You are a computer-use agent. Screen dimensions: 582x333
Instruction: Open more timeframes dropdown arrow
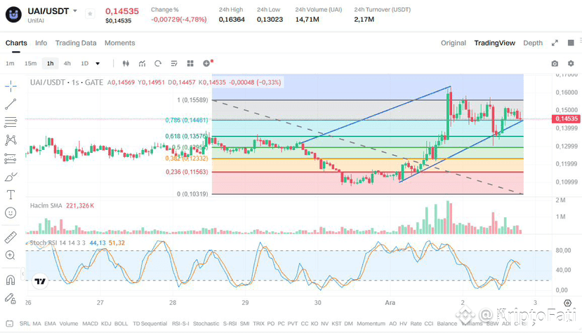pyautogui.click(x=98, y=64)
